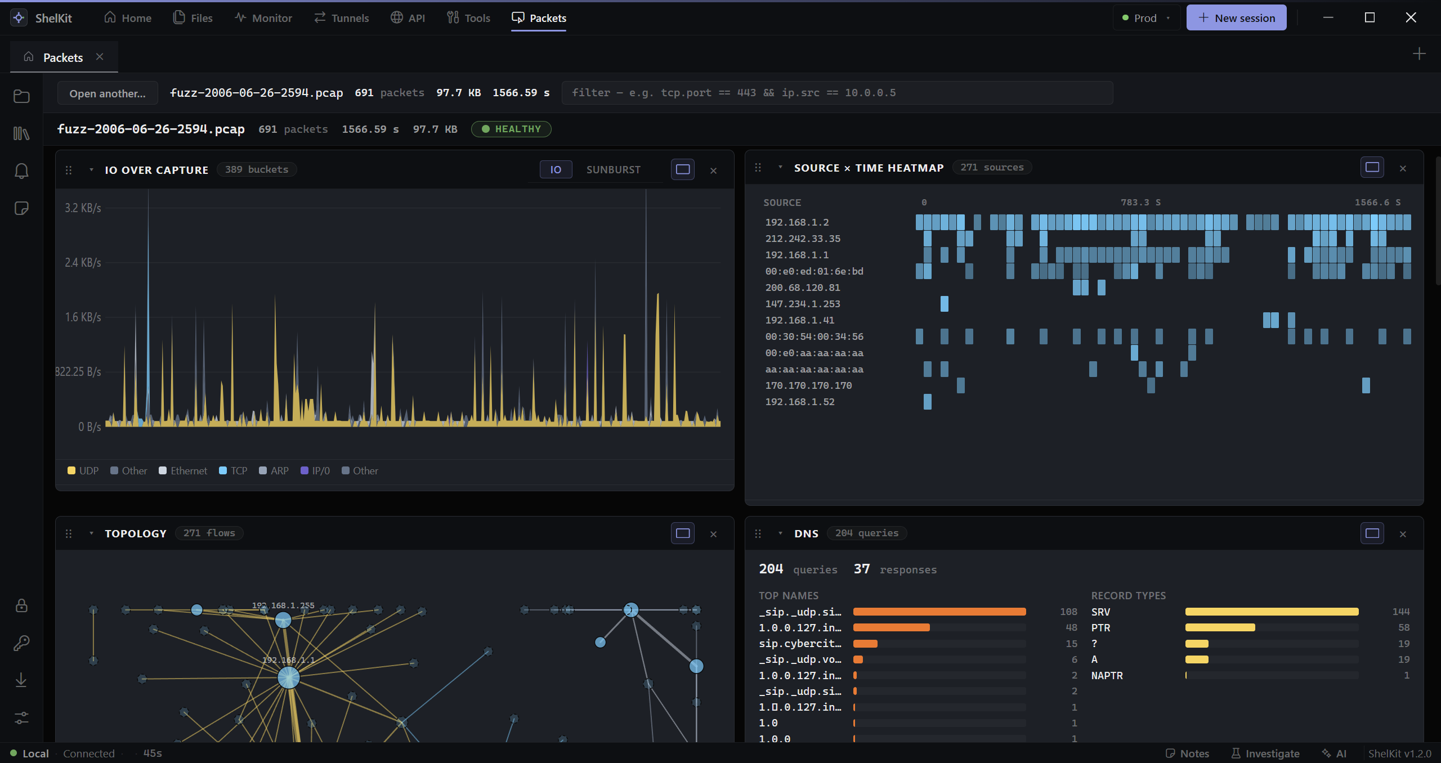1441x763 pixels.
Task: Click the padlock icon in sidebar
Action: 21,605
